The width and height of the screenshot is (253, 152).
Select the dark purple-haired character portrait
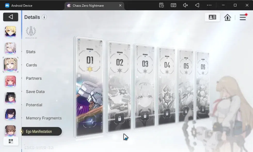(11, 114)
